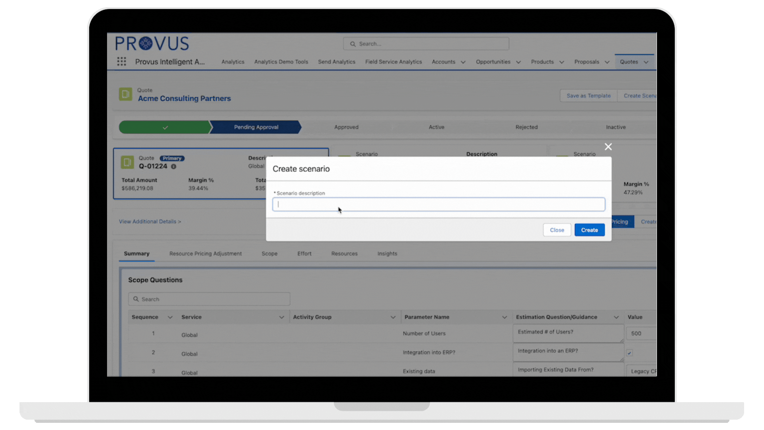Close the Create scenario dialog with X
Image resolution: width=764 pixels, height=430 pixels.
point(608,147)
